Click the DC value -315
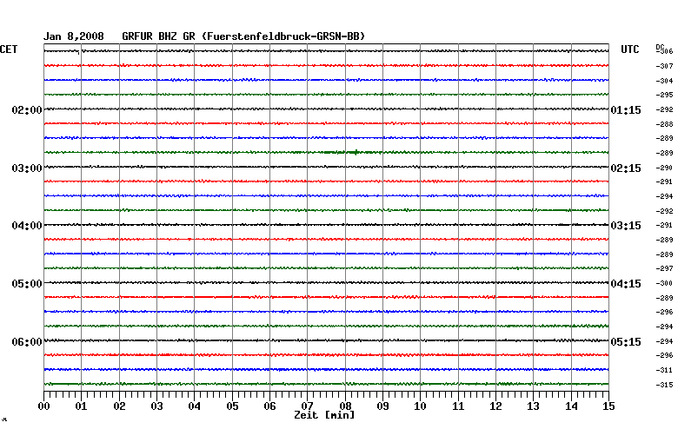The width and height of the screenshot is (678, 429). coord(665,385)
